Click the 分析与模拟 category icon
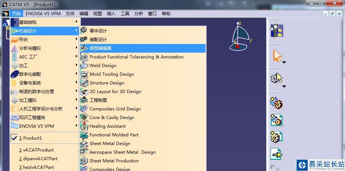 (14, 48)
